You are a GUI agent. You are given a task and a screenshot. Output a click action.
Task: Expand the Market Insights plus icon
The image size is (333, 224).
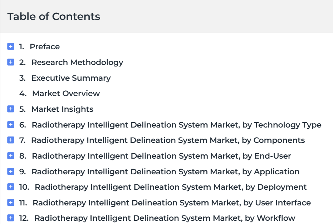[x=11, y=109]
